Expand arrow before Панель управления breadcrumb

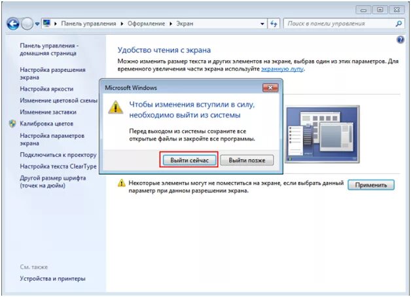click(56, 24)
